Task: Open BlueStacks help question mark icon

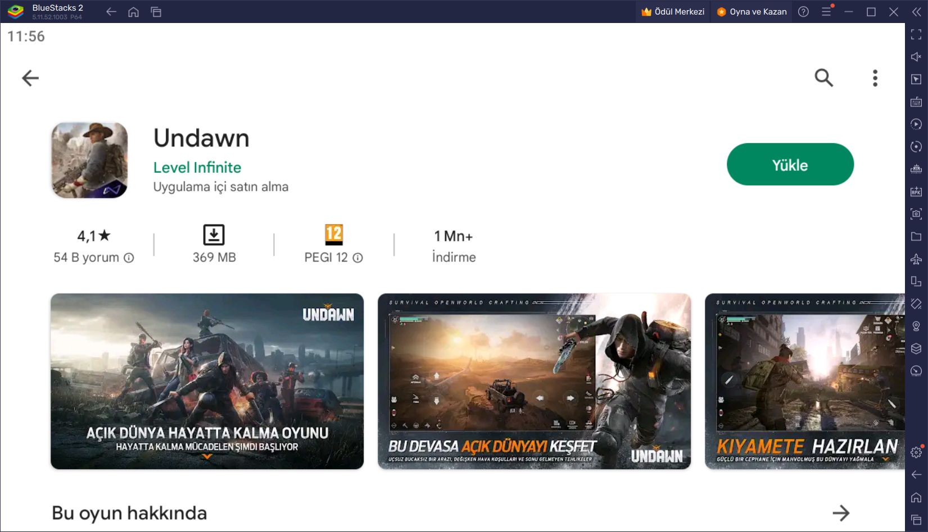Action: [804, 12]
